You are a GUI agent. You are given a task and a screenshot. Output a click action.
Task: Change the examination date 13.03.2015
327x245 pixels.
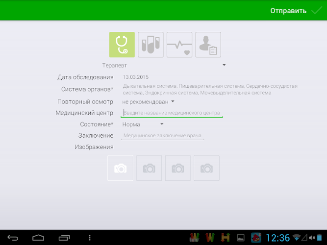136,77
